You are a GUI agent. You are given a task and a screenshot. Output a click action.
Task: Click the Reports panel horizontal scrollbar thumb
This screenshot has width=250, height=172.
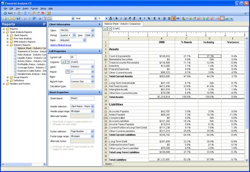click(x=18, y=164)
